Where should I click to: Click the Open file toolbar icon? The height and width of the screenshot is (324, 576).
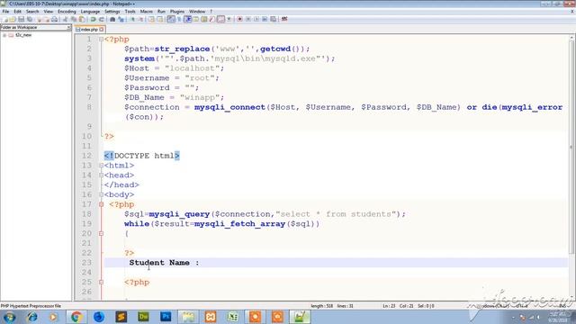coord(13,19)
